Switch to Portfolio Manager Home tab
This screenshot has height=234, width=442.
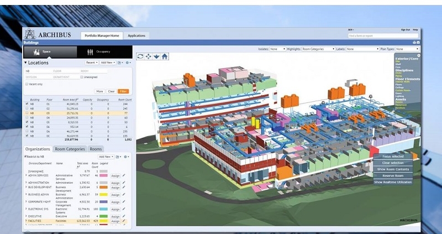coord(102,35)
